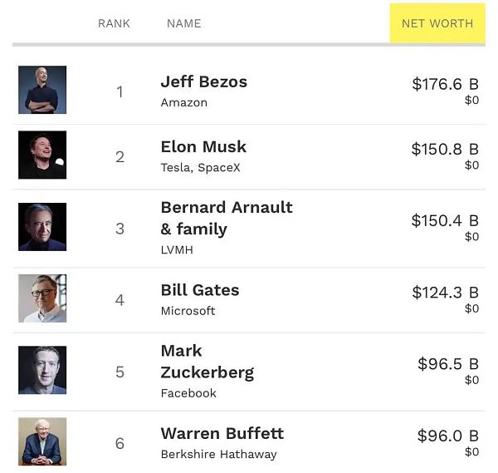Select Bill Gates profile photo

[42, 298]
